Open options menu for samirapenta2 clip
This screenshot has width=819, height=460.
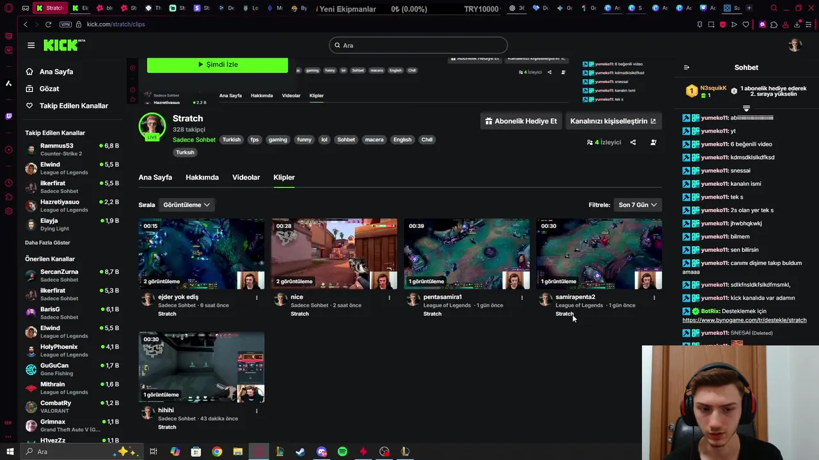coord(654,298)
